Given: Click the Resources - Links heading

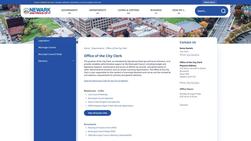Looking at the screenshot, I should (94, 91).
